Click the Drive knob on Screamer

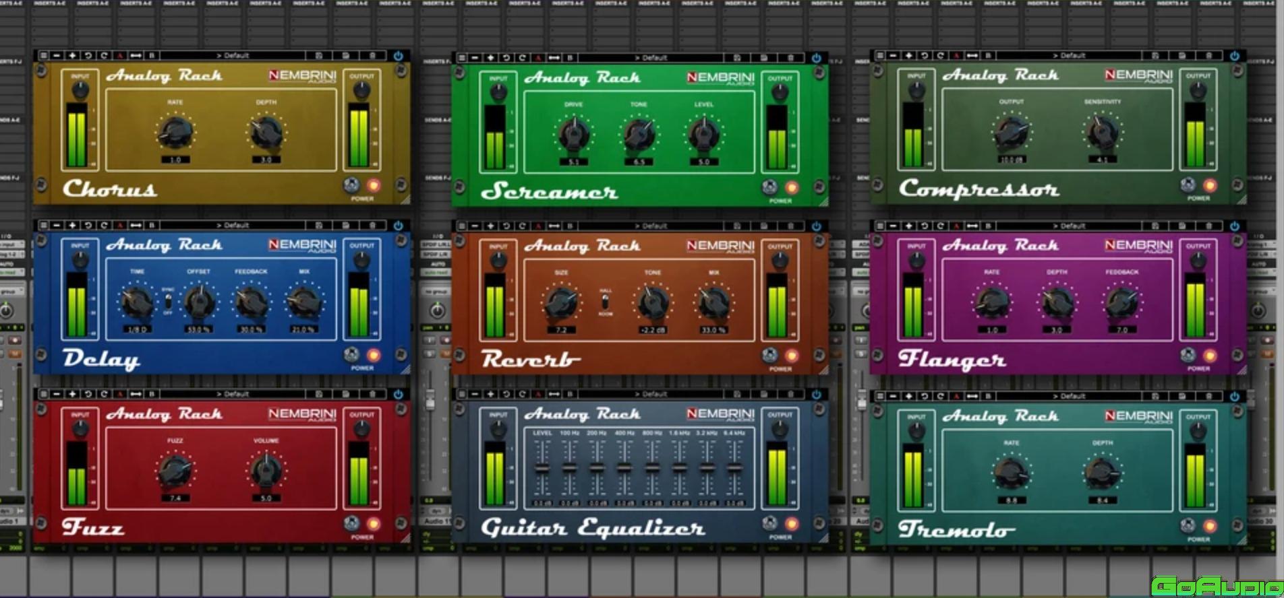point(574,134)
